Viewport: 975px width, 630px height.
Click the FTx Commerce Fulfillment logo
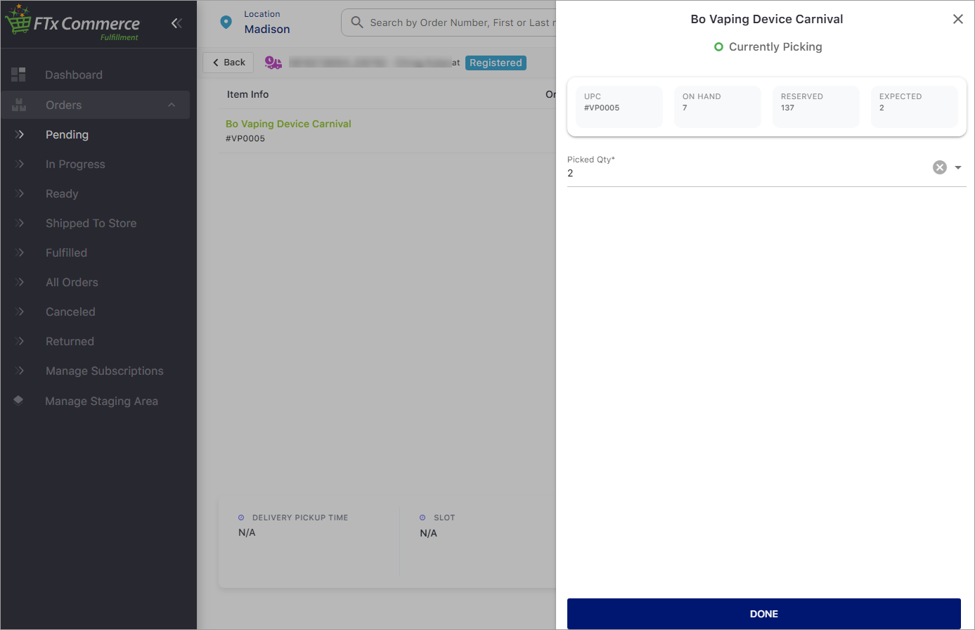click(x=73, y=23)
